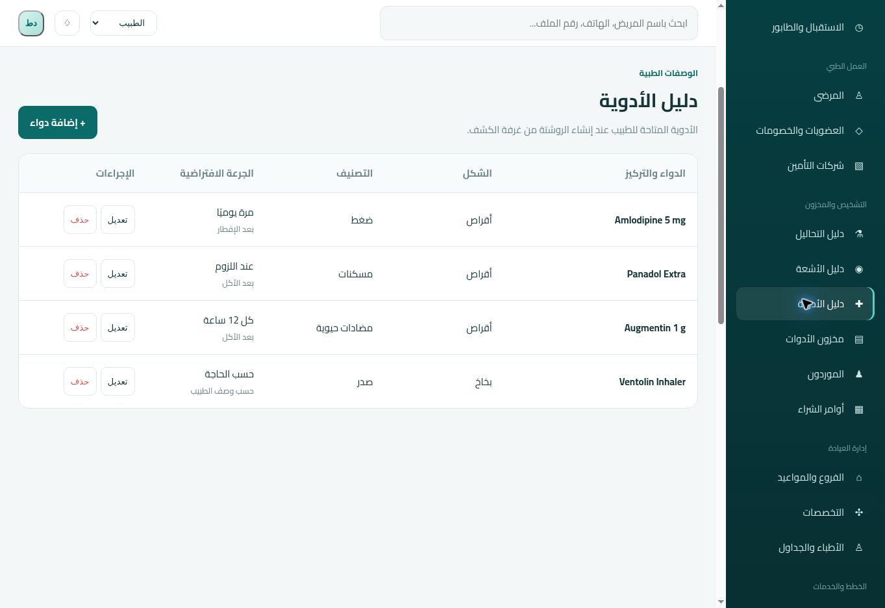
Task: Click حذف for Panadol Extra
Action: point(80,273)
